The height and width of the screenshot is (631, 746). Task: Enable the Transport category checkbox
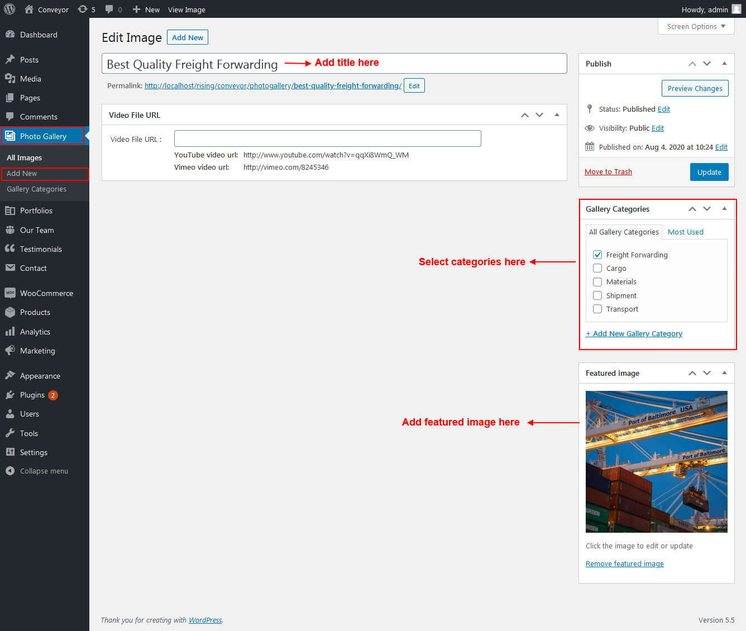[597, 309]
